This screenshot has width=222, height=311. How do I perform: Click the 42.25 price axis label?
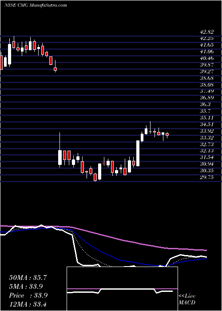[x=206, y=38]
